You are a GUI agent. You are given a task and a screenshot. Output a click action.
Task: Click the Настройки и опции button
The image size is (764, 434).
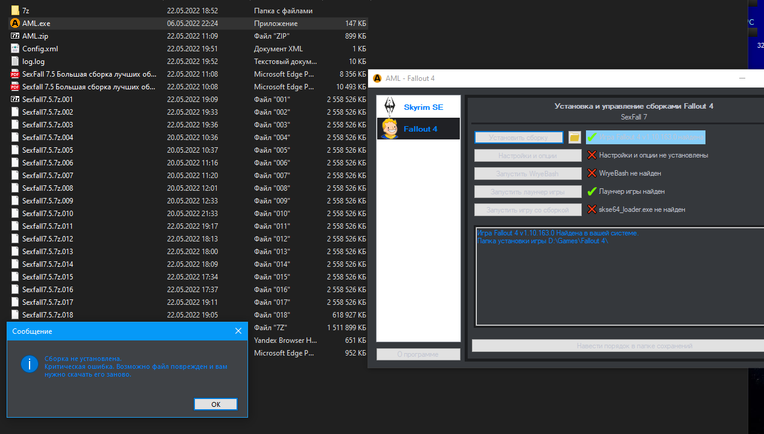[527, 156]
